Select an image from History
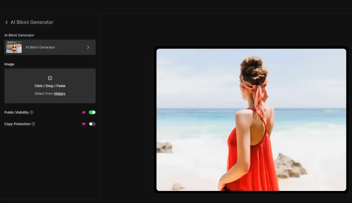 pos(59,93)
